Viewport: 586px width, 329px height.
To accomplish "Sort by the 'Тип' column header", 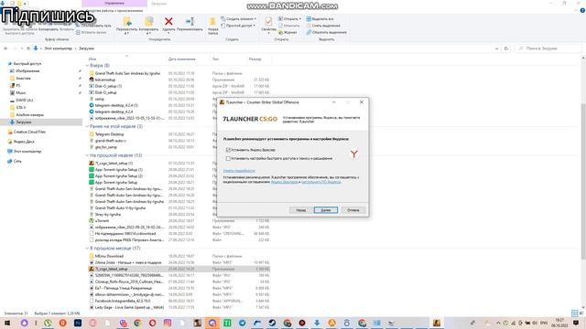I will pyautogui.click(x=215, y=58).
